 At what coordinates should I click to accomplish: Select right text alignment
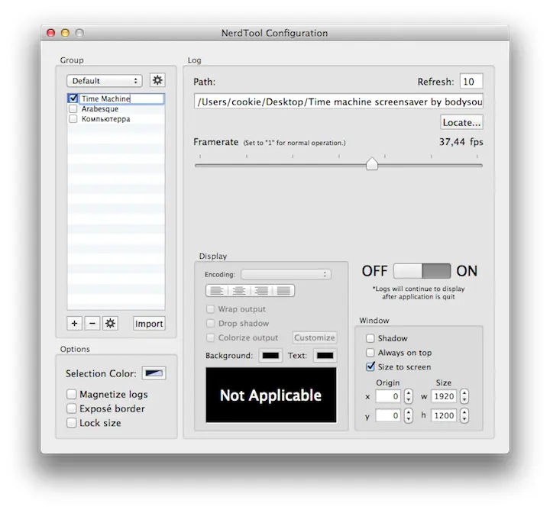tap(261, 291)
